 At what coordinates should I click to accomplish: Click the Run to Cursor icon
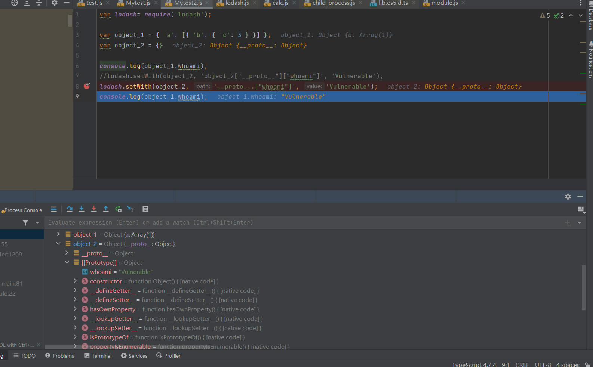130,209
